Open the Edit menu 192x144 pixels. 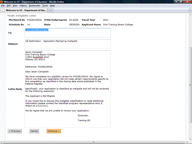point(9,6)
